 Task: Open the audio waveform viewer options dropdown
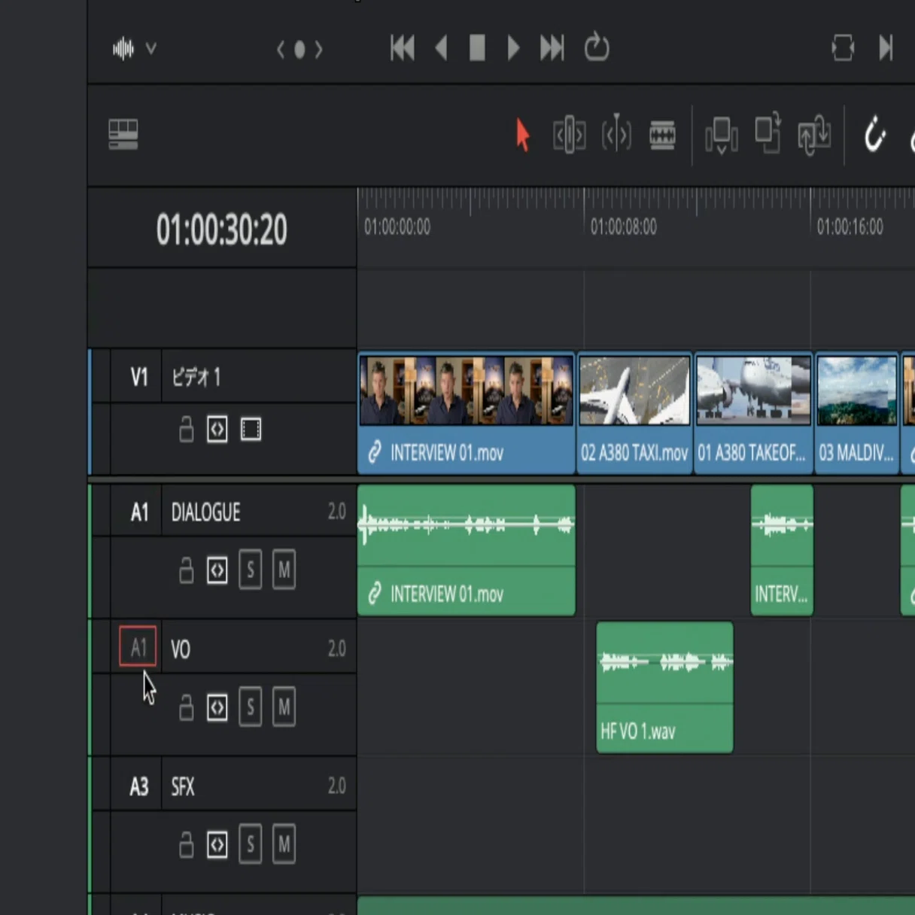tap(151, 49)
